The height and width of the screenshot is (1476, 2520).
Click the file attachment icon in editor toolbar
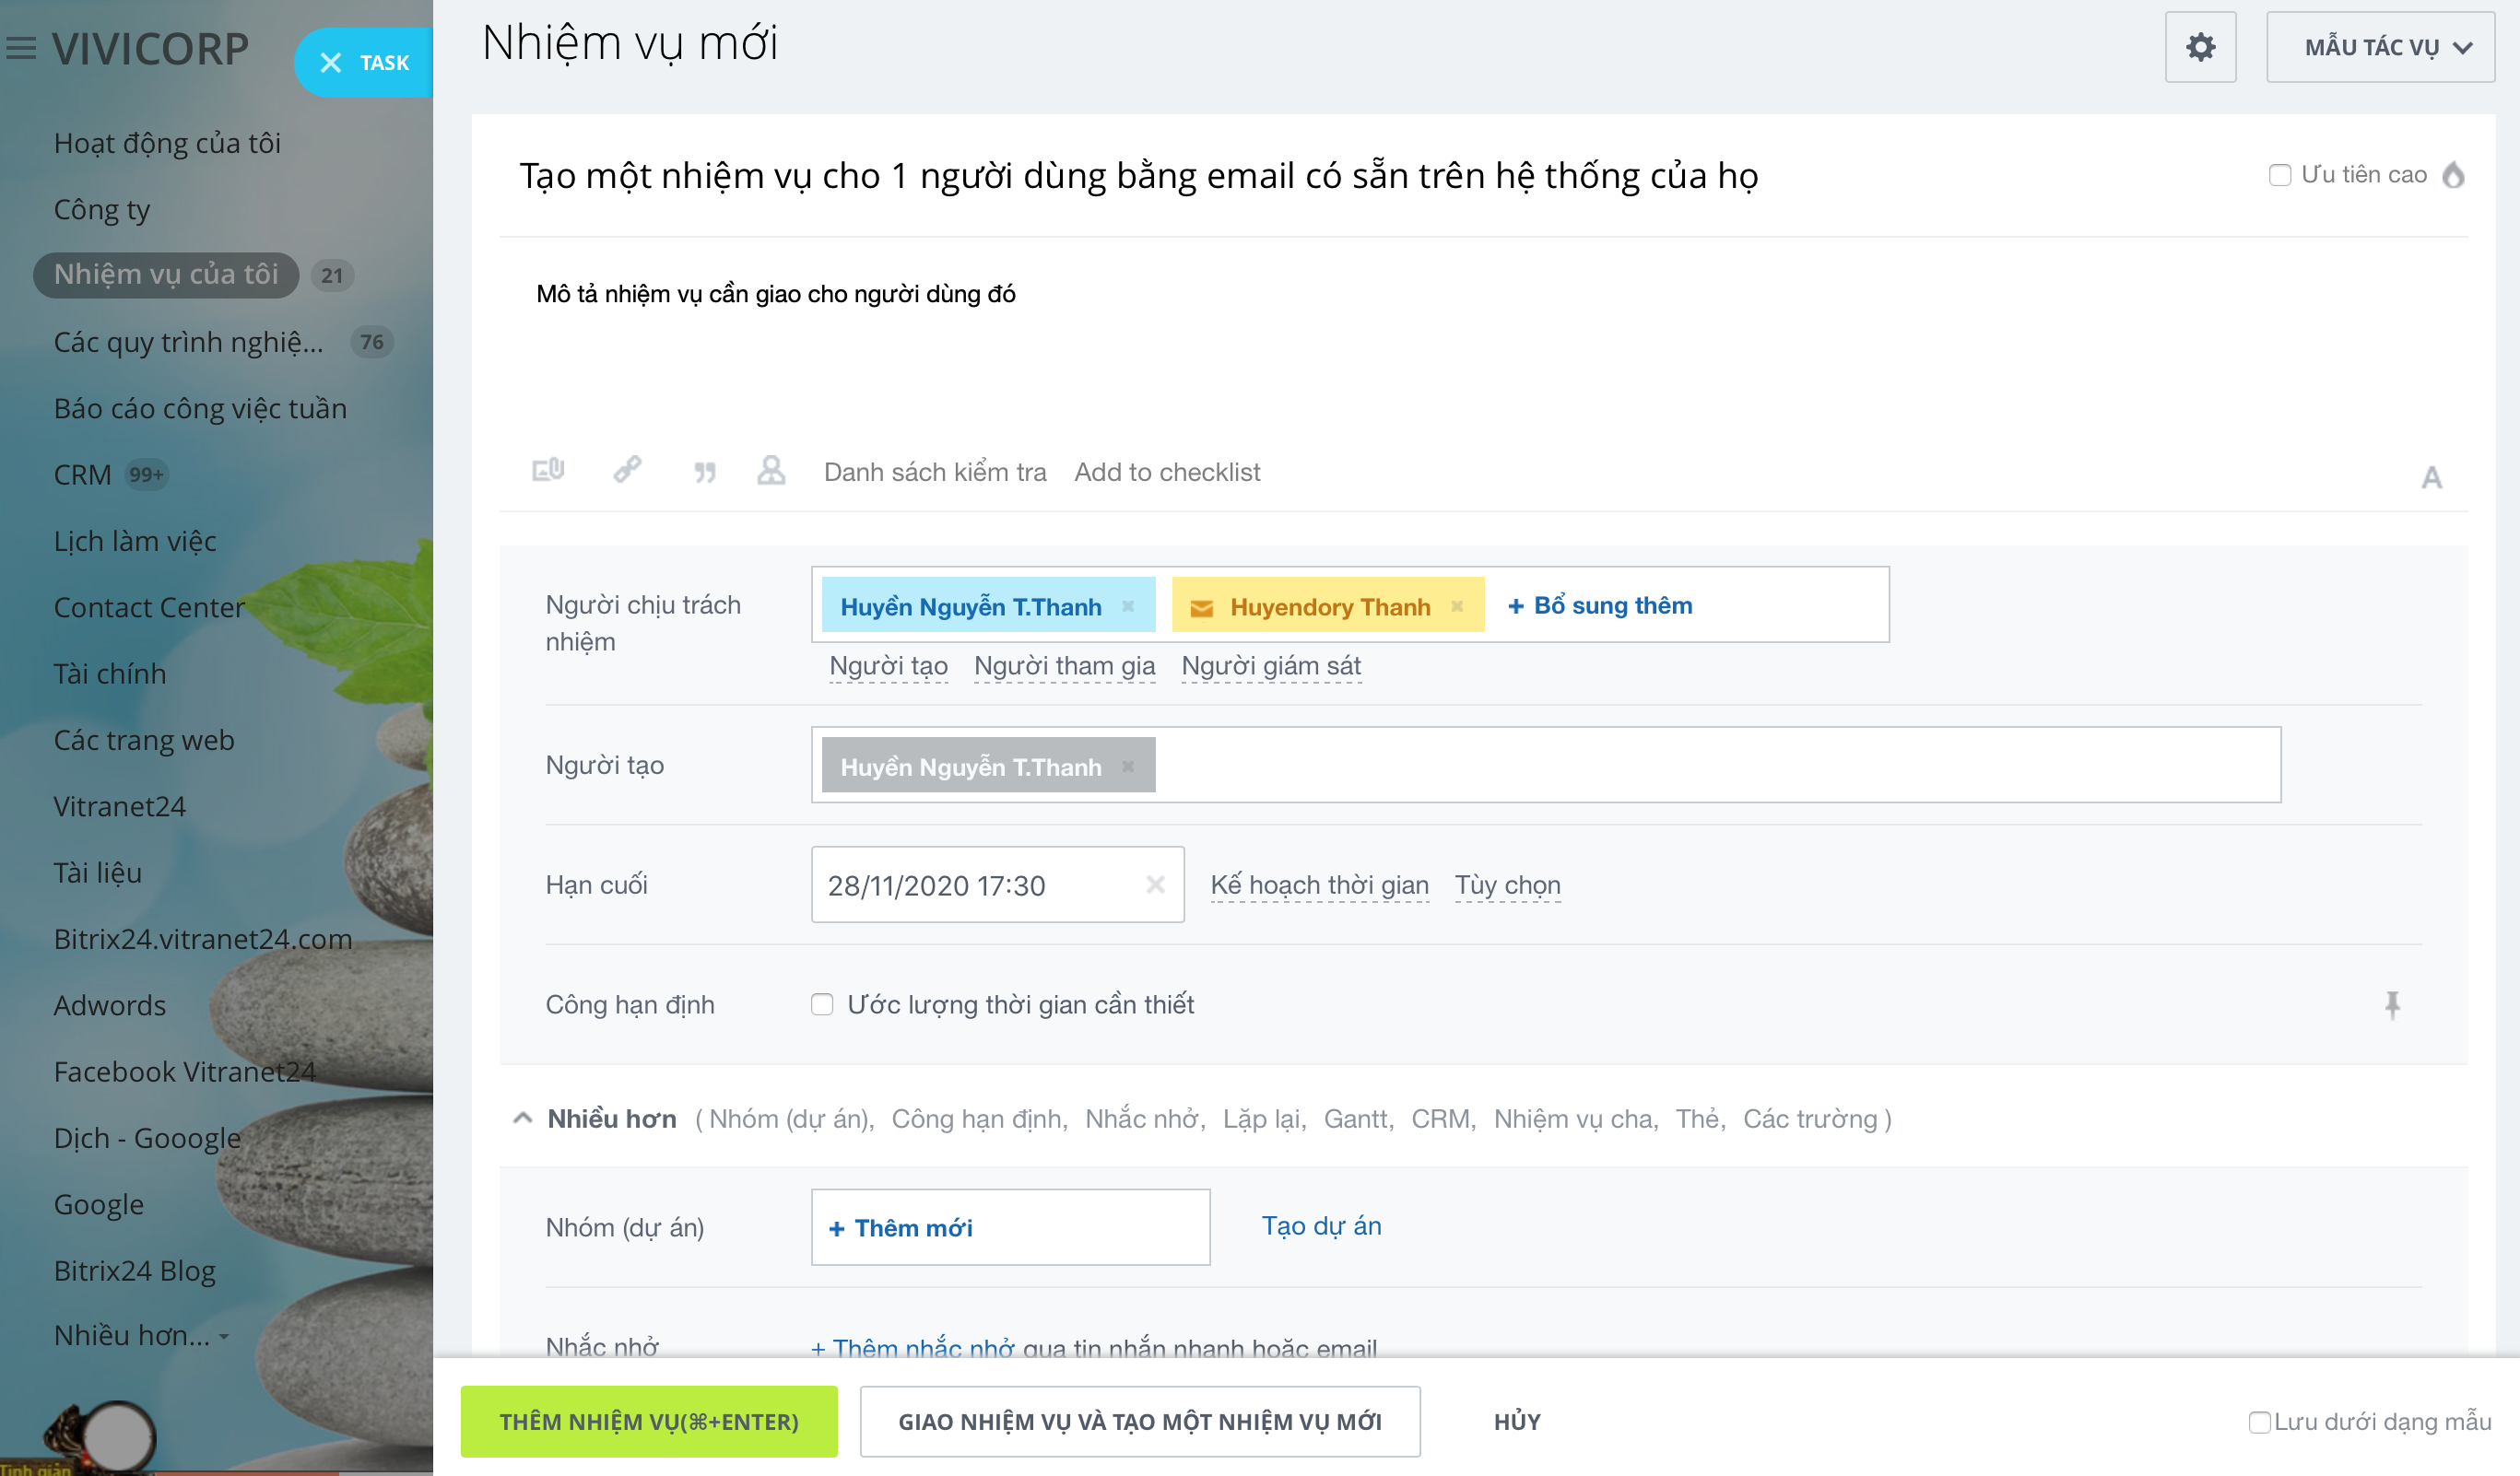[x=548, y=470]
